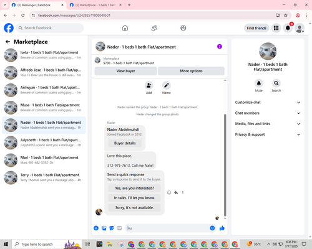Attach a photo using the image icon
This screenshot has width=312, height=249.
click(104, 228)
